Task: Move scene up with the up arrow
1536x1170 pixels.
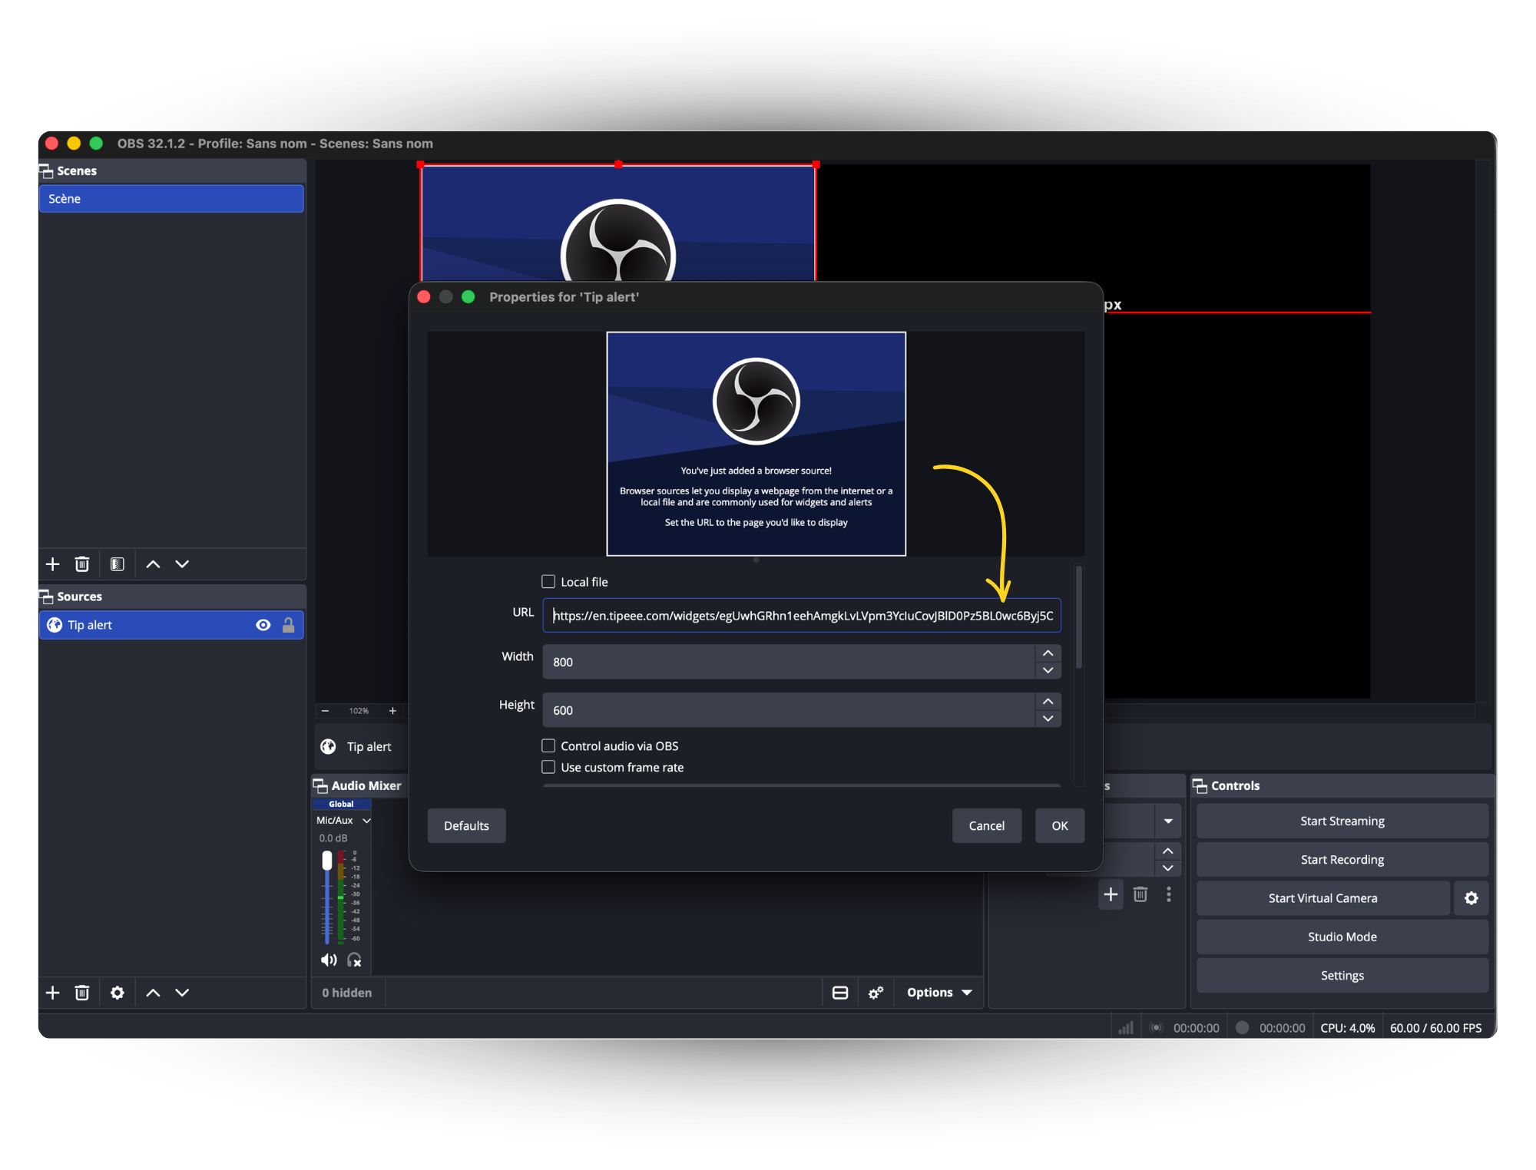Action: coord(153,564)
